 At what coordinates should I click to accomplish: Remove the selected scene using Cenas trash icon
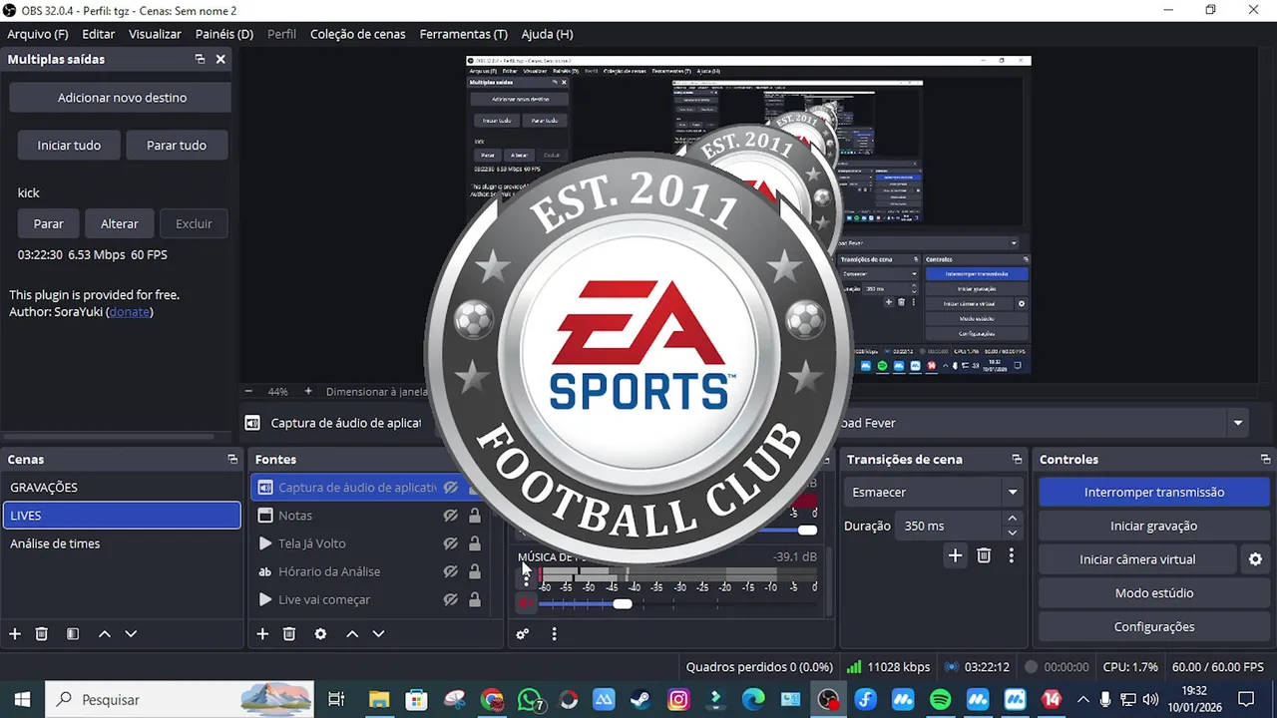[x=42, y=634]
